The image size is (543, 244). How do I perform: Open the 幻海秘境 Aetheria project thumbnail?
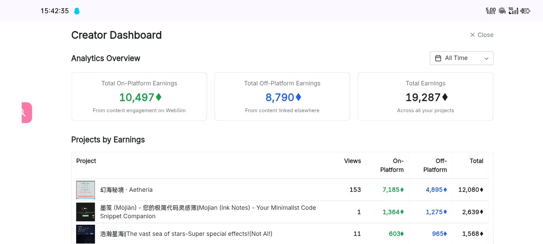click(x=86, y=190)
